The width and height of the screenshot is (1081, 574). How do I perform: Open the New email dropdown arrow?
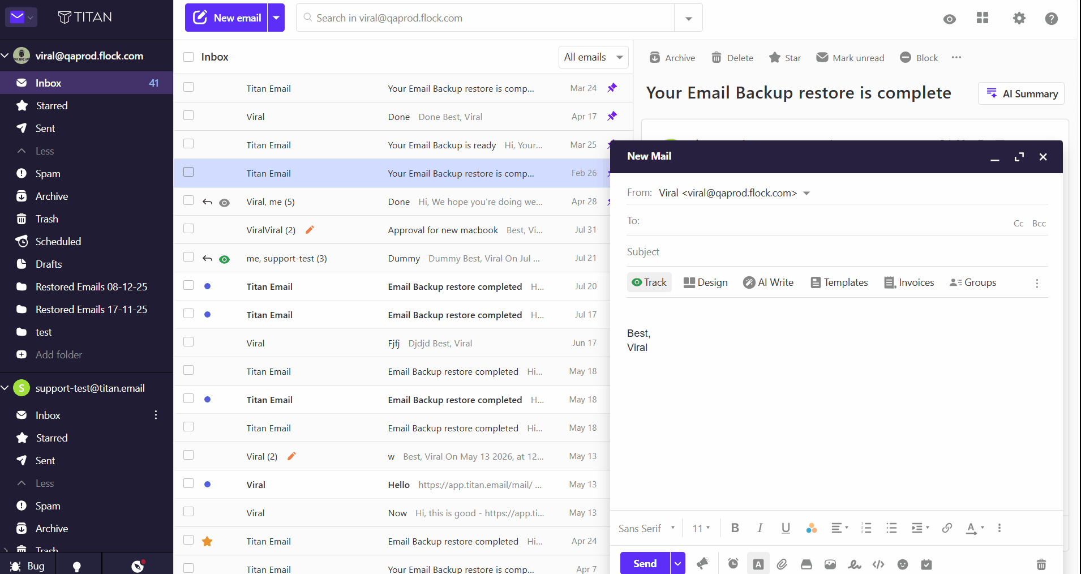click(276, 18)
